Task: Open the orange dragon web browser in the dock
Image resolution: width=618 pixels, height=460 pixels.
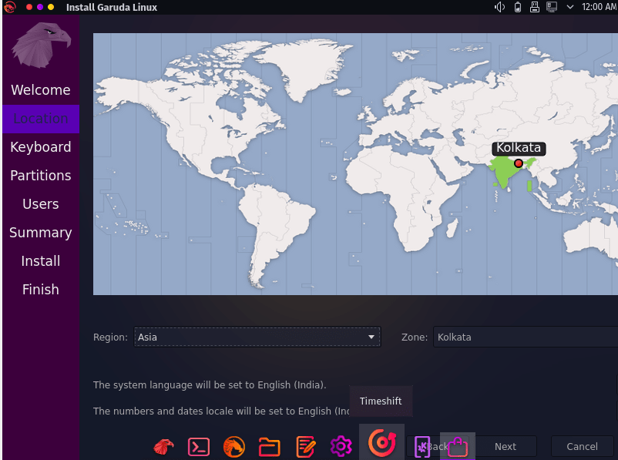Action: (234, 447)
